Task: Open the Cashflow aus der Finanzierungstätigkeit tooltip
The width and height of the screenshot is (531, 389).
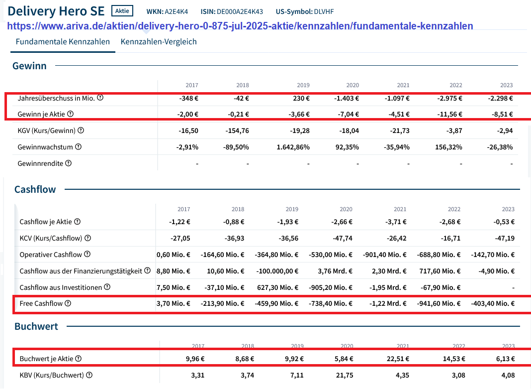Action: click(x=147, y=271)
